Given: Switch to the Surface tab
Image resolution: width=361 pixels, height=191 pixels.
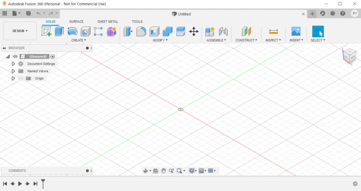Looking at the screenshot, I should (76, 22).
